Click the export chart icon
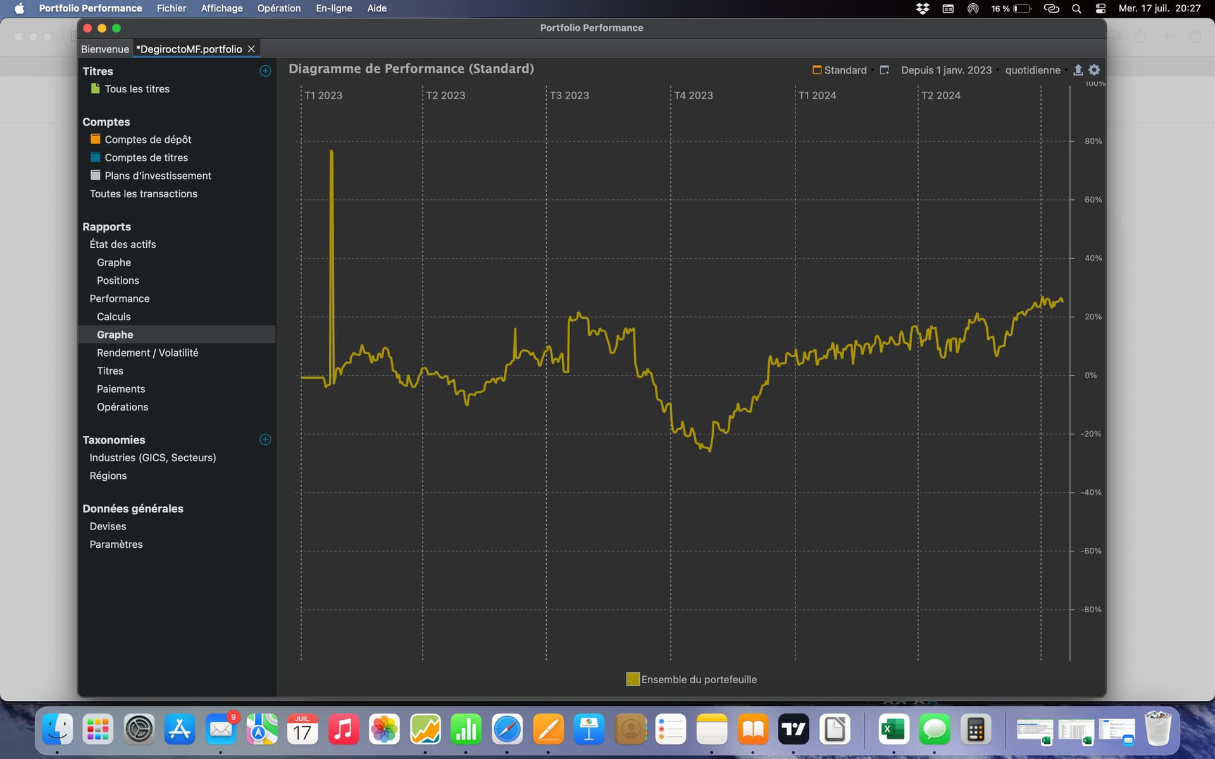 (1078, 70)
